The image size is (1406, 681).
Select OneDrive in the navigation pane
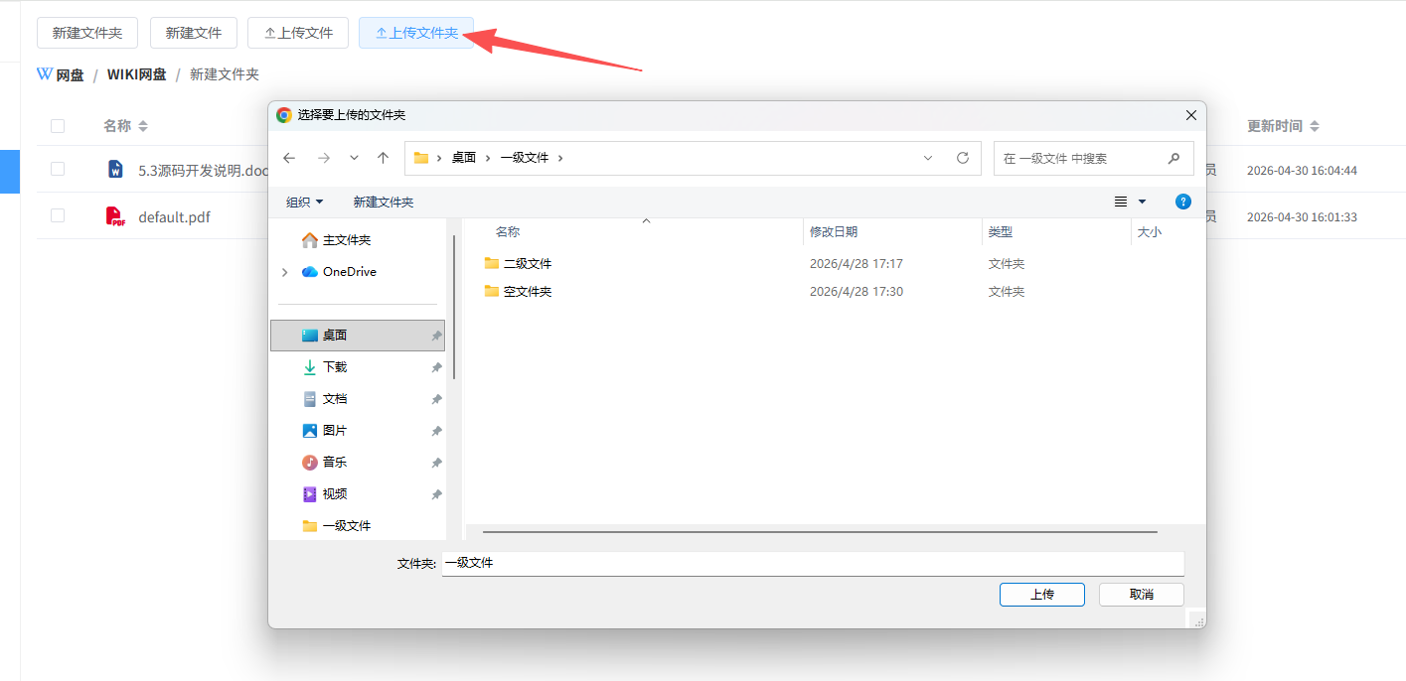[350, 272]
